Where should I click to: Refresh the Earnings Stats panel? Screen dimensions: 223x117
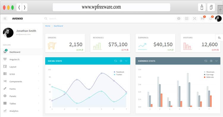(206, 61)
